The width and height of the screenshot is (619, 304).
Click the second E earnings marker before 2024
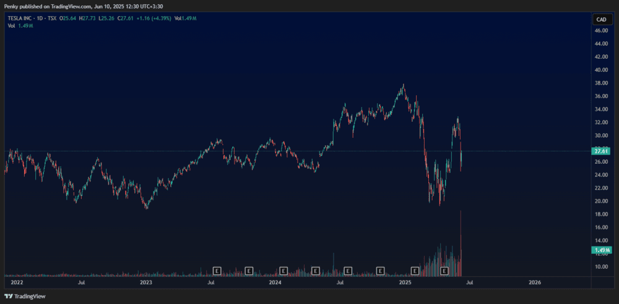pyautogui.click(x=249, y=271)
